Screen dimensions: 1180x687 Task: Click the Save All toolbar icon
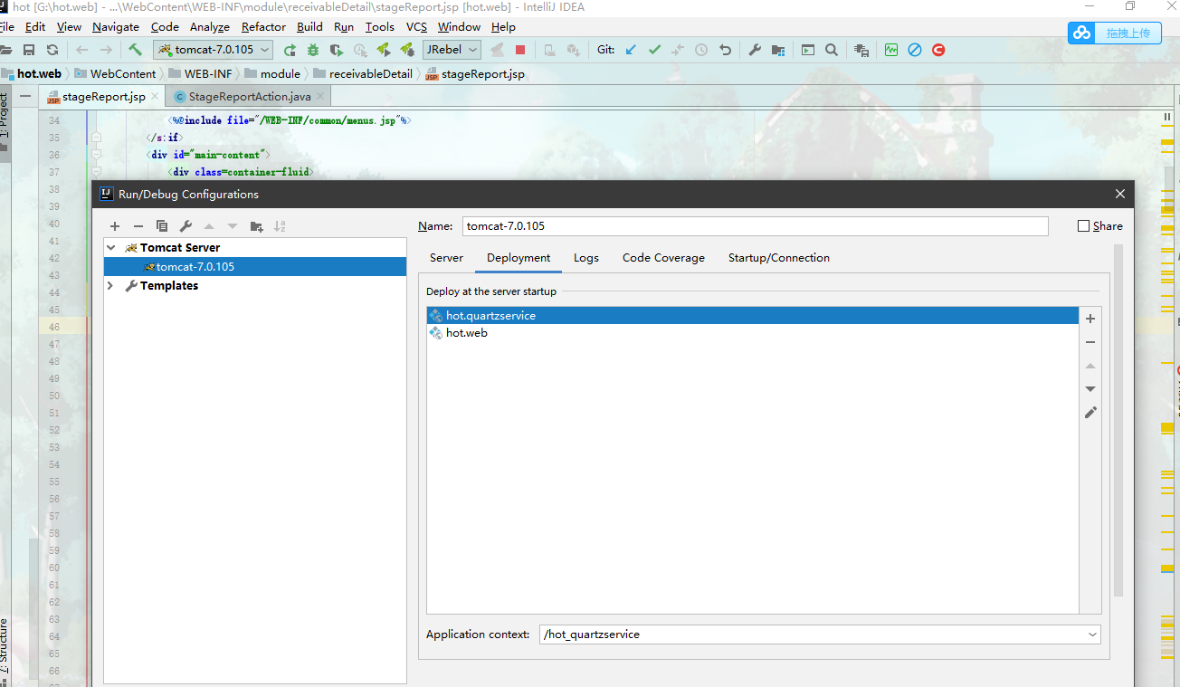pyautogui.click(x=29, y=50)
